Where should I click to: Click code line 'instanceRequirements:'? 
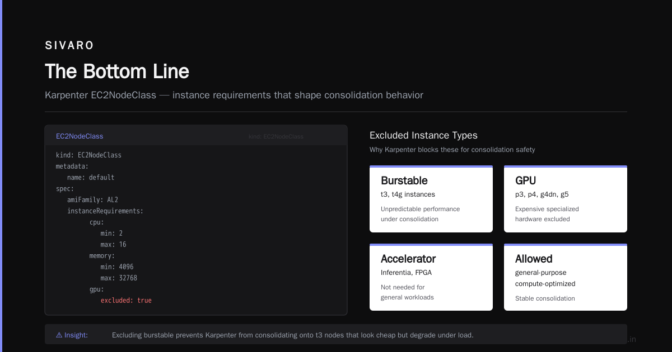(x=105, y=211)
